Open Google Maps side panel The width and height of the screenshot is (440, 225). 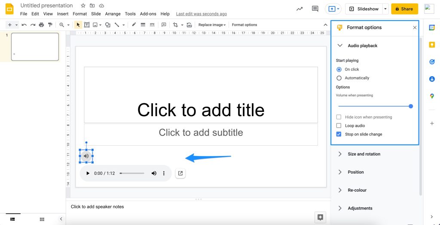(x=432, y=96)
